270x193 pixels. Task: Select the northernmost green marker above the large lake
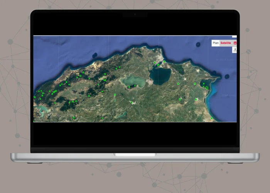coord(164,61)
